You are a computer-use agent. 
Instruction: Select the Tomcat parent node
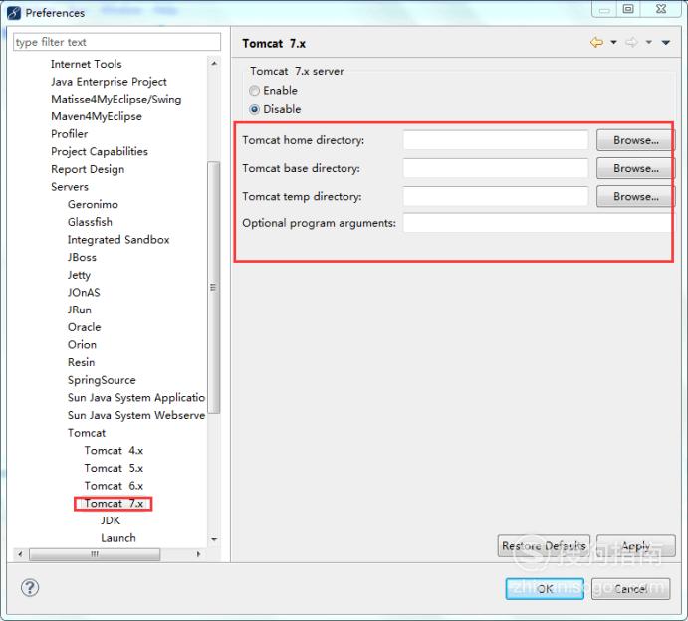pos(87,433)
